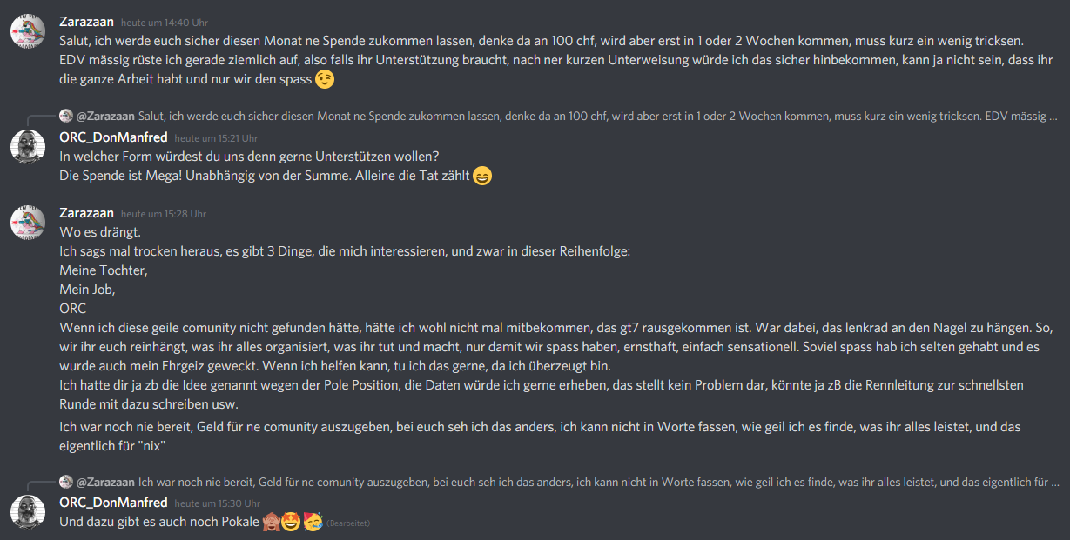Click ORC_DonManfred's avatar on the Pokale message
Viewport: 1070px width, 540px height.
pyautogui.click(x=27, y=512)
